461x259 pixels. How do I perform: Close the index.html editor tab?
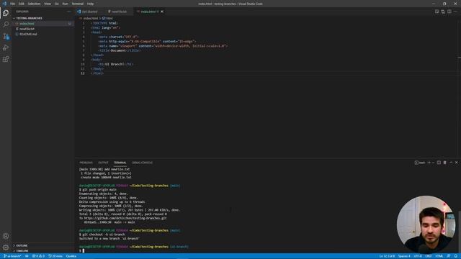pyautogui.click(x=162, y=12)
